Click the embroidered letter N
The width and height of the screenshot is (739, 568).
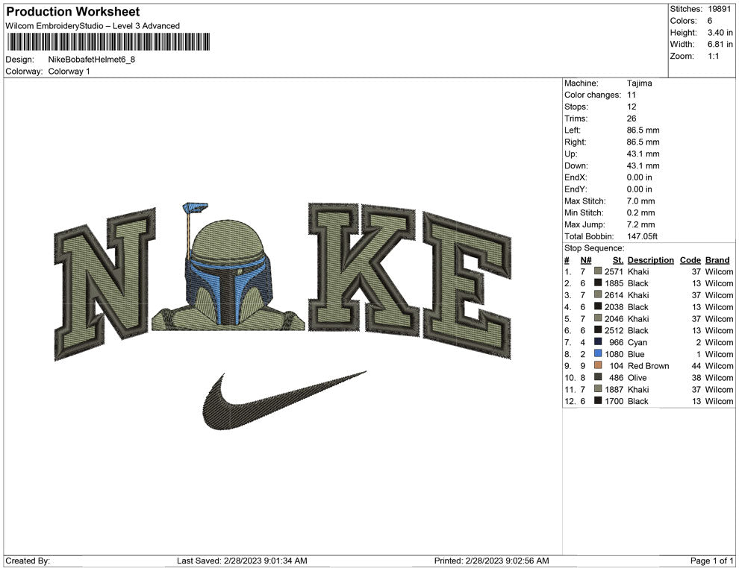click(105, 283)
